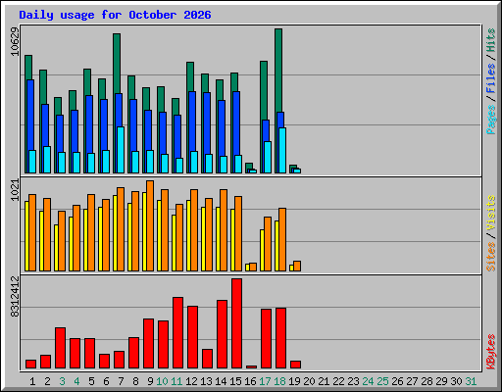Click the yellow Visits legend label

click(491, 214)
